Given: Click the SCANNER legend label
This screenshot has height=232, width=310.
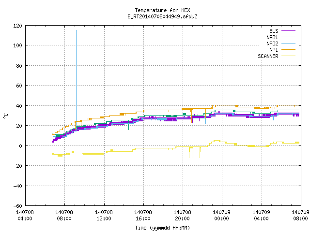Looking at the screenshot, I should [268, 56].
